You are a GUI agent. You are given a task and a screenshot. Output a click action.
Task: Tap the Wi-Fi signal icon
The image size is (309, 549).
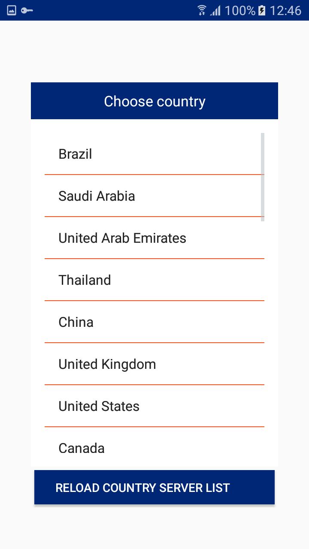(202, 10)
